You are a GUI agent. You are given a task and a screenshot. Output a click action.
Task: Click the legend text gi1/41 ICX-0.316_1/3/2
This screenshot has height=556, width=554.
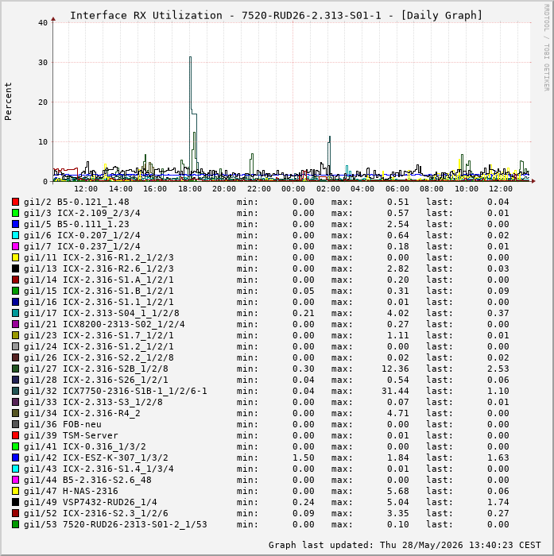pos(85,446)
